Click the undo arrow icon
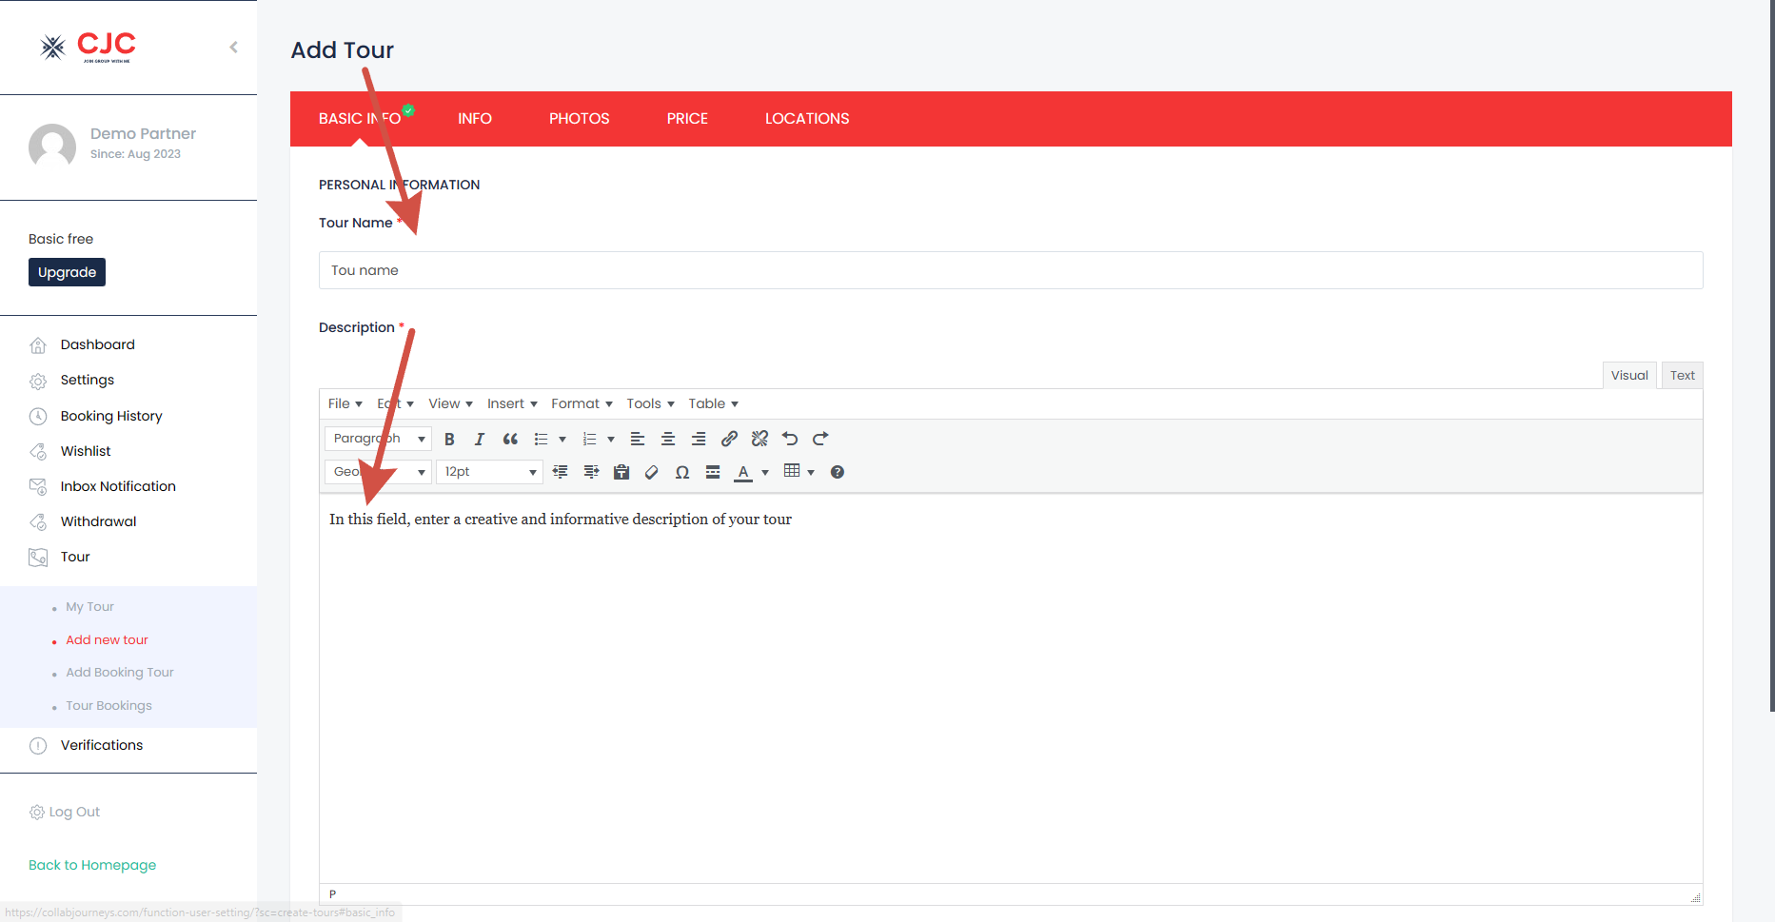The height and width of the screenshot is (922, 1775). 790,439
